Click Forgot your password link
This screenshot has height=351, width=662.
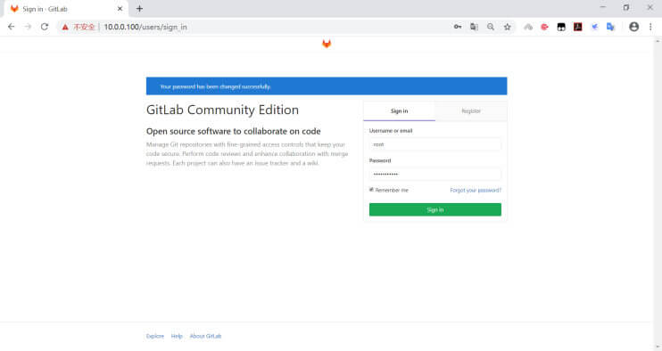[476, 191]
